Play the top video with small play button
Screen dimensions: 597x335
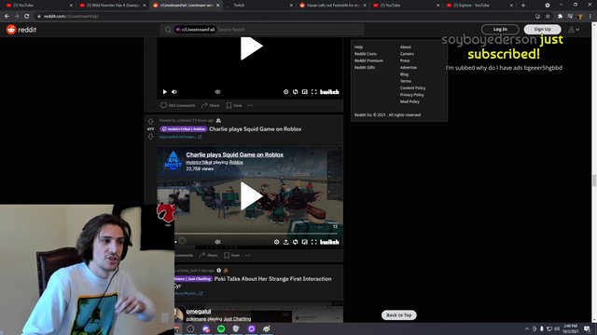(164, 92)
